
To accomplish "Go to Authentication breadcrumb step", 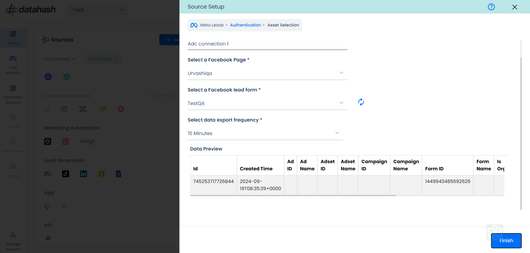I will [x=245, y=25].
